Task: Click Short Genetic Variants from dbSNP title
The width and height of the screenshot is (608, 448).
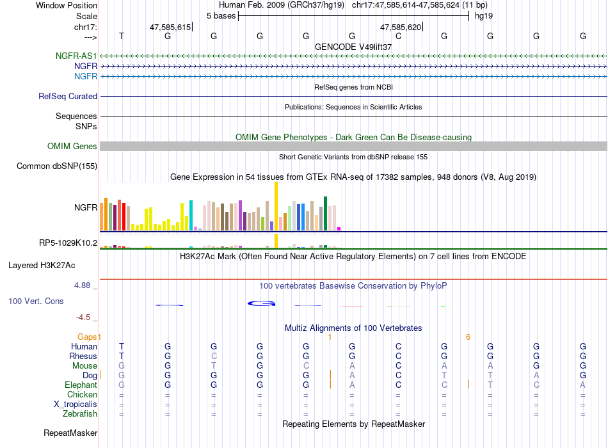Action: [353, 157]
